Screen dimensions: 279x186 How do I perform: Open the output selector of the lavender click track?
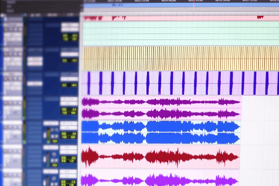(69, 79)
